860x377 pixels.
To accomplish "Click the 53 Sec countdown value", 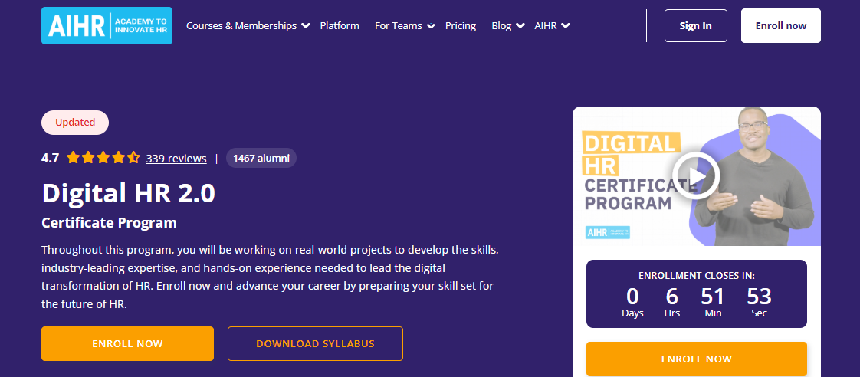I will click(x=760, y=303).
